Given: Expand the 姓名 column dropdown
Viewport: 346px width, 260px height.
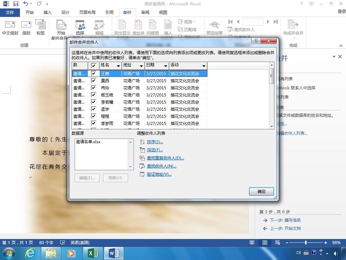Looking at the screenshot, I should [118, 66].
